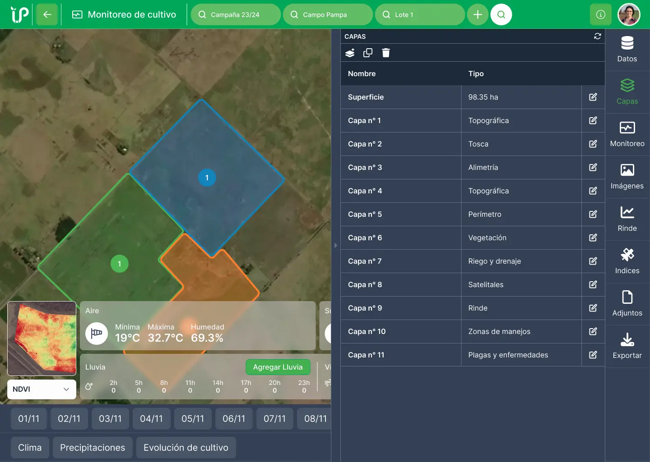Select date 08/11 on timeline
The image size is (650, 462).
point(315,419)
